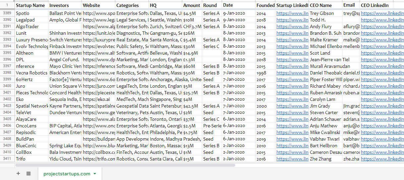The image size is (404, 180).
Task: Click the Singapore HQ cell for Eko
Action: pyautogui.click(x=165, y=99)
